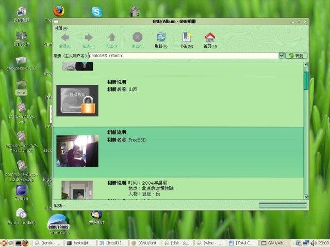The height and width of the screenshot is (247, 330).
Task: Click the album address field photo163://fantix
Action: tap(184, 56)
